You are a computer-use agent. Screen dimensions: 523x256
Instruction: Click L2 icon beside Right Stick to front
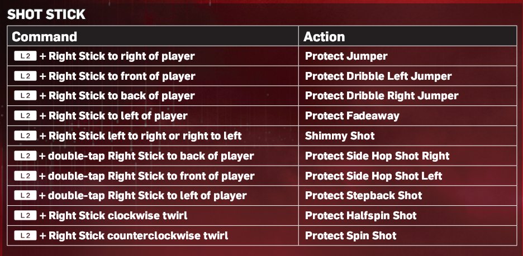25,76
